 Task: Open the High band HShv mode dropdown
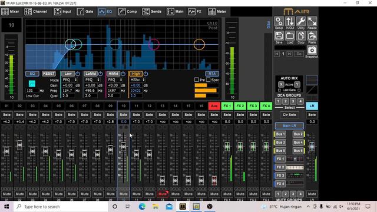tap(137, 79)
